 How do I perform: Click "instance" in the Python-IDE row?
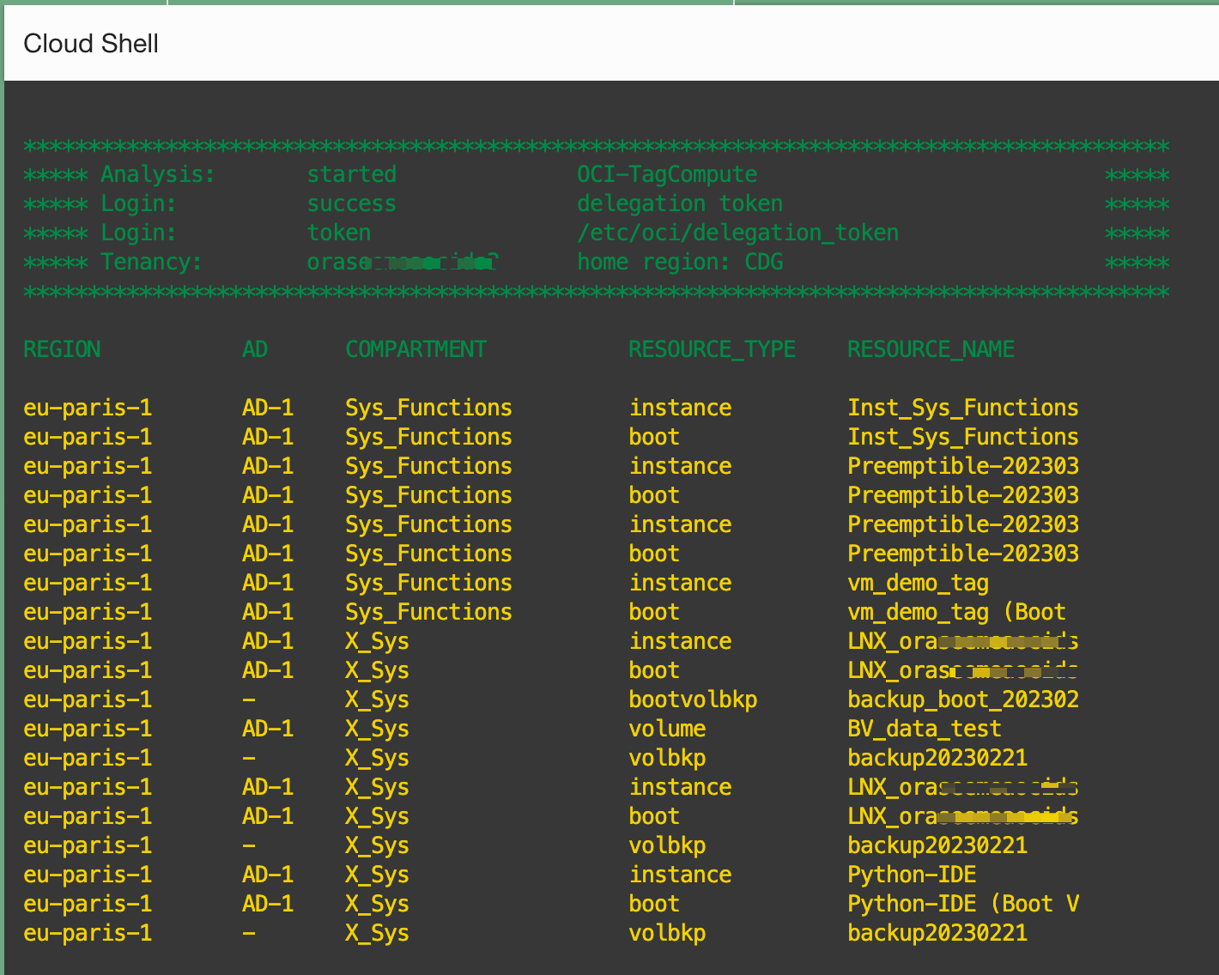680,875
